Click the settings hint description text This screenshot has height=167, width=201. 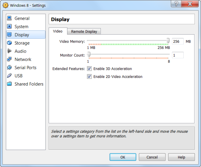tap(119, 134)
